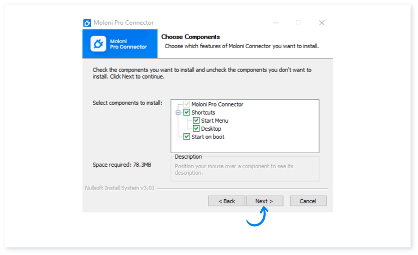Close the installer window
Screen dimensions: 418x255
click(322, 23)
